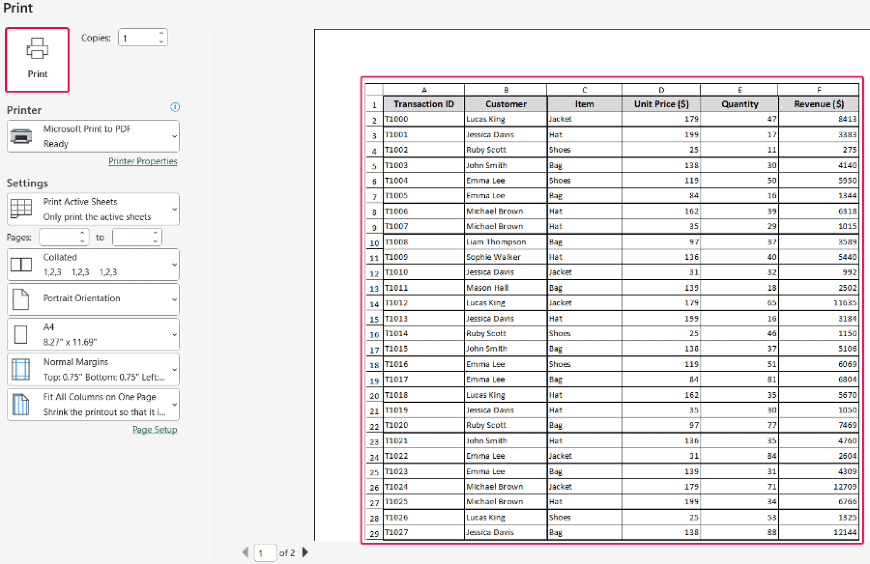Click the current page number box
The image size is (870, 564).
(265, 553)
